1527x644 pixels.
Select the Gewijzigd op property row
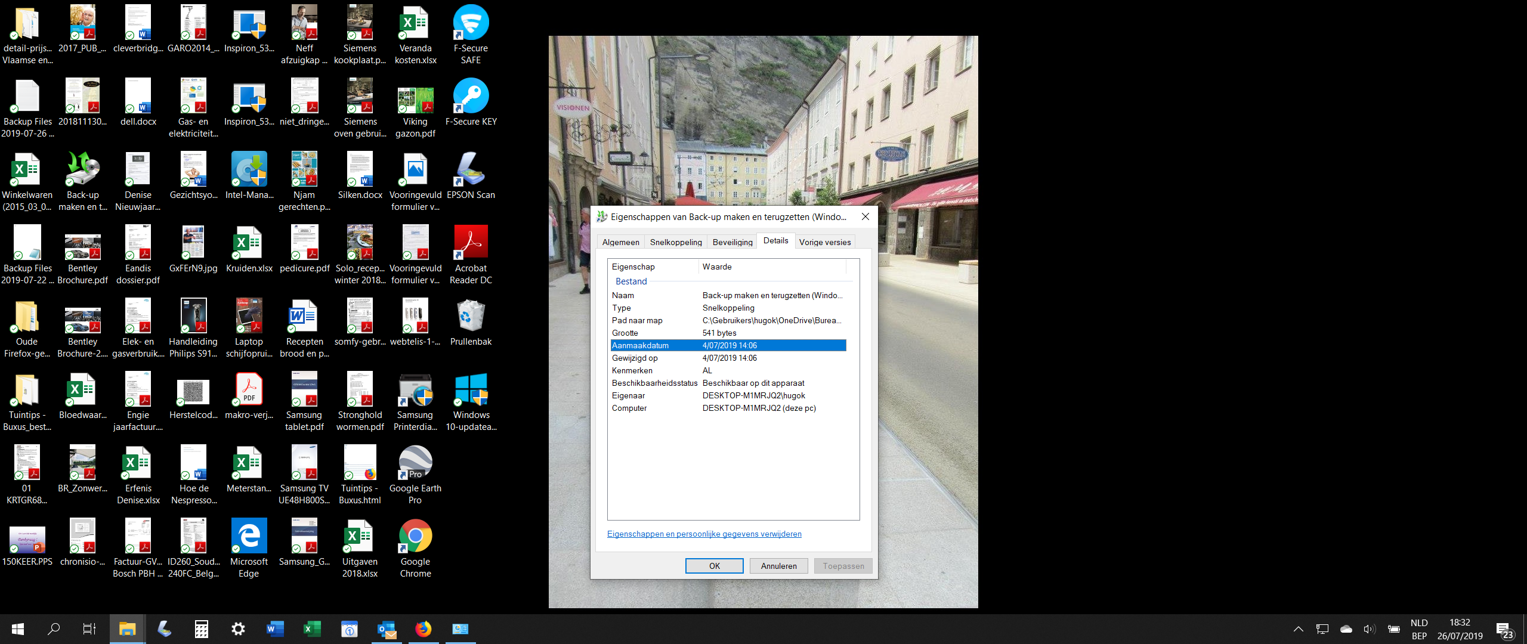(728, 358)
